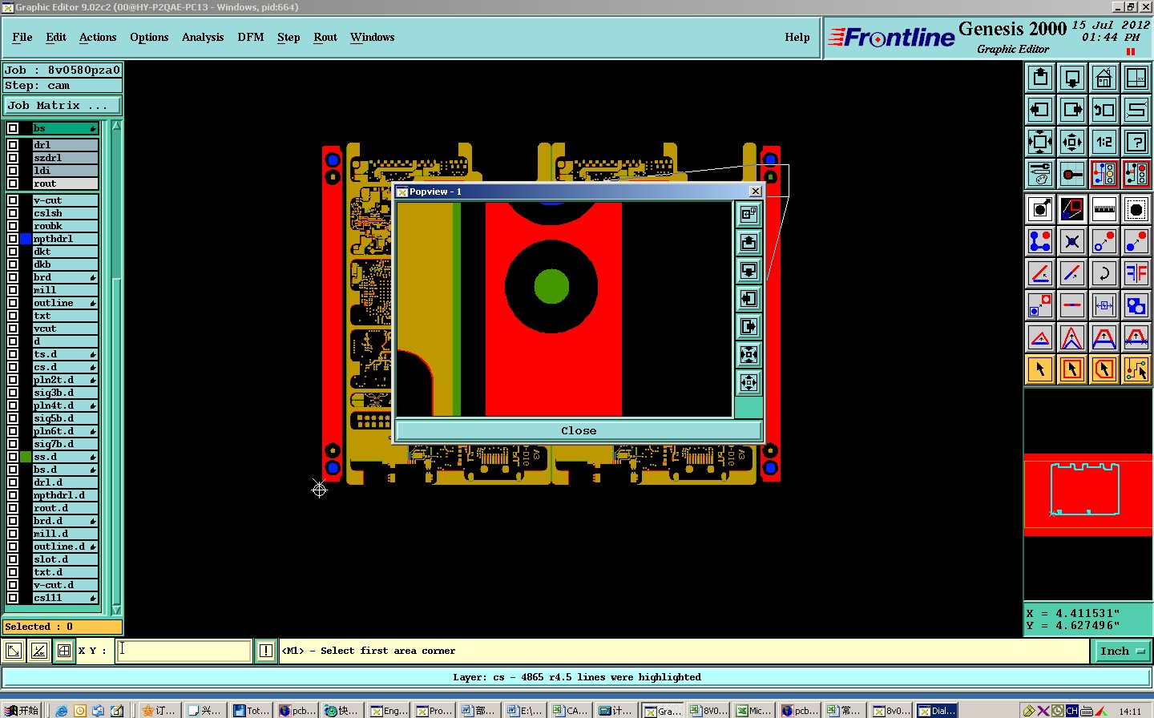This screenshot has width=1154, height=718.
Task: Open the Edit menu
Action: point(56,37)
